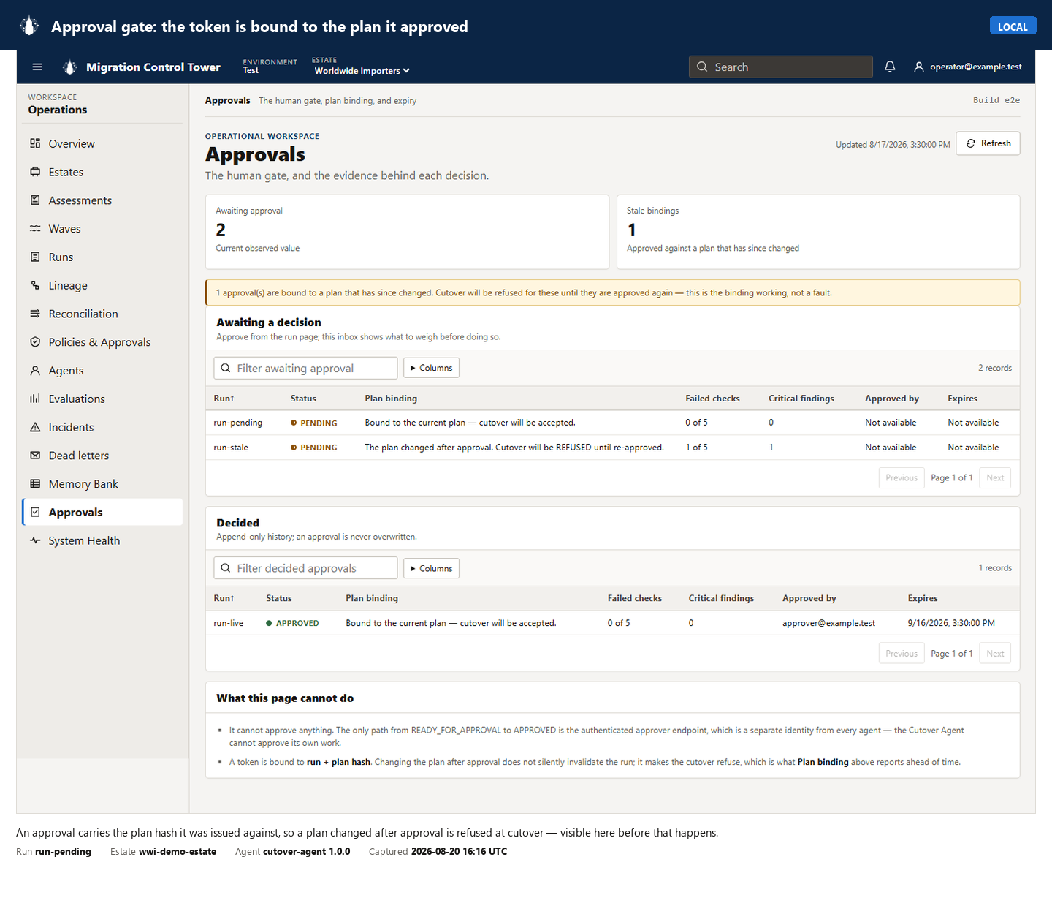Image resolution: width=1052 pixels, height=906 pixels.
Task: Click the Migration Control Tower logo icon
Action: coord(69,67)
